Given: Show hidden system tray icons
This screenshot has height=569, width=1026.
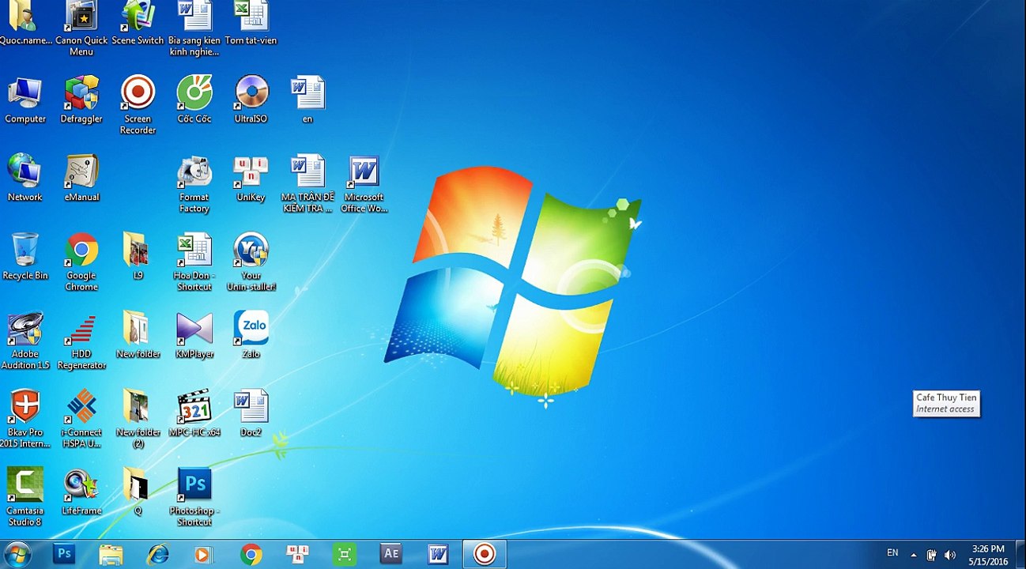Looking at the screenshot, I should click(914, 555).
